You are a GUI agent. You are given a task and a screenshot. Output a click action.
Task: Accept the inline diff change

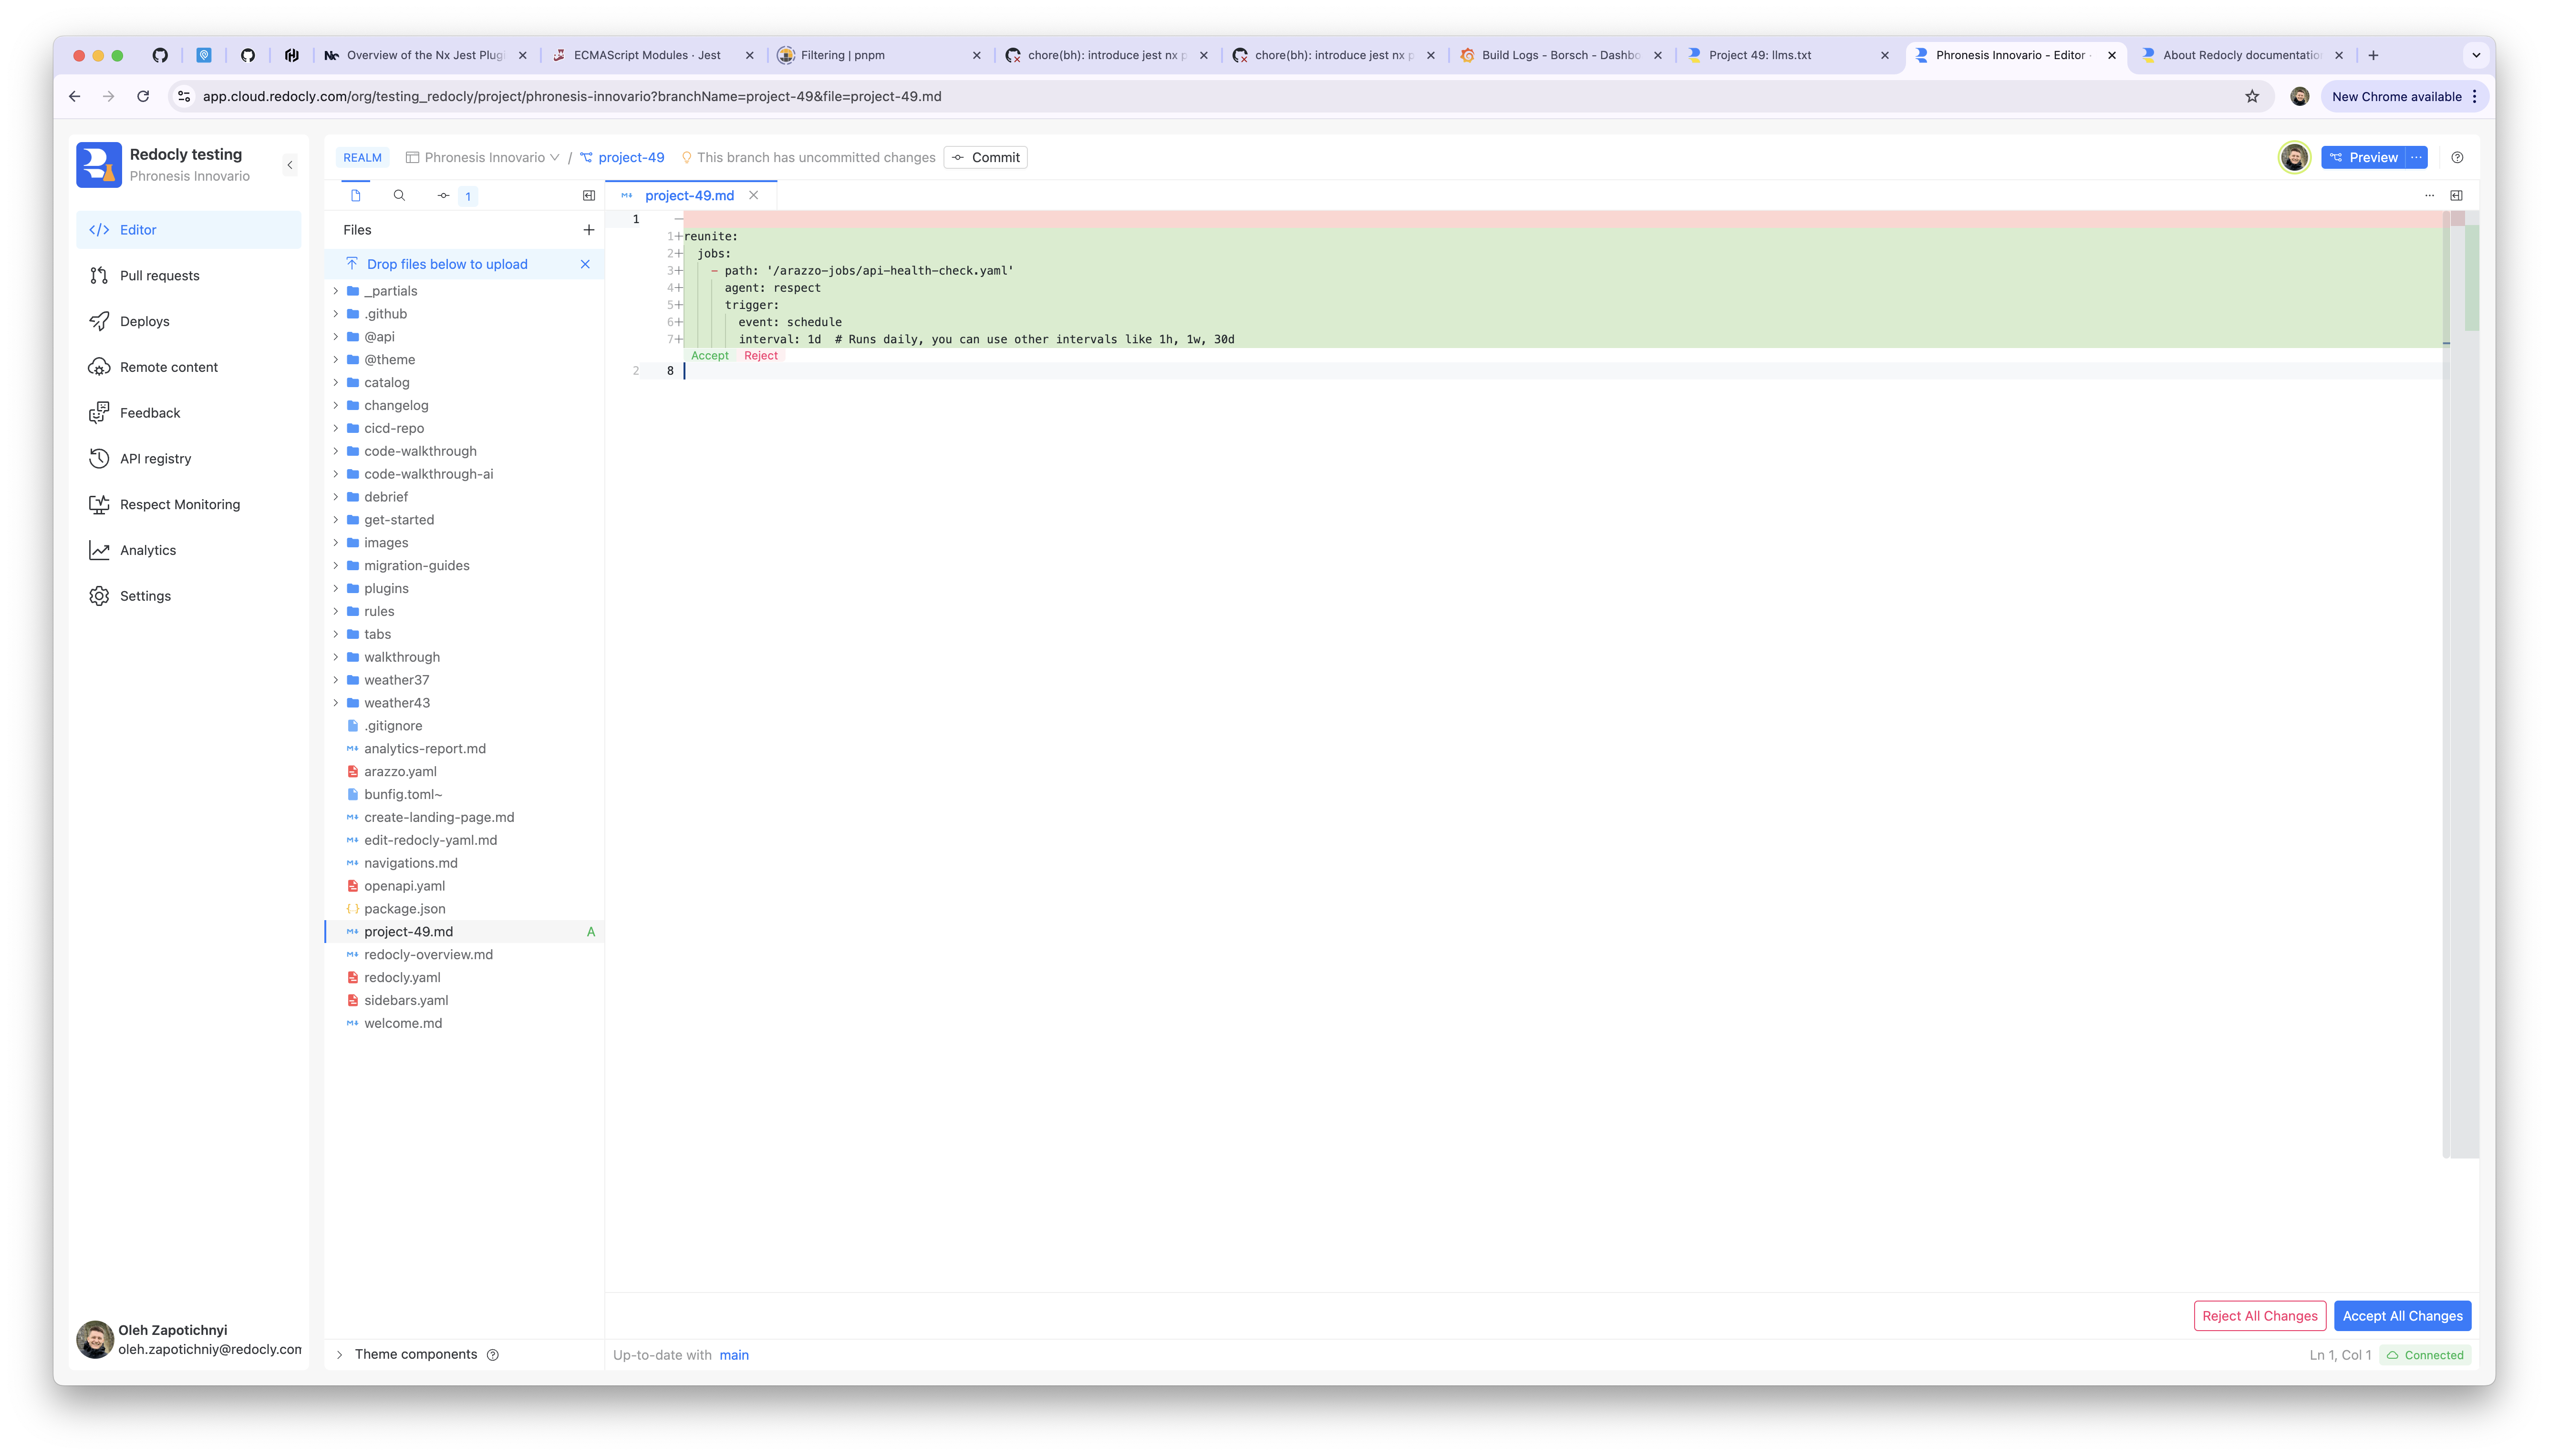709,356
